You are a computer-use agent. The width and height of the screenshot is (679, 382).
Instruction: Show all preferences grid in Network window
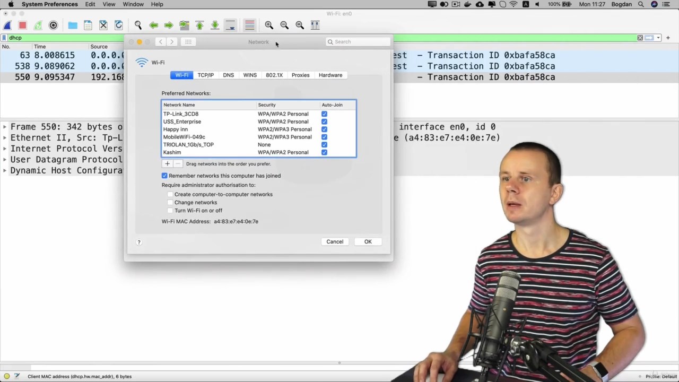click(188, 42)
